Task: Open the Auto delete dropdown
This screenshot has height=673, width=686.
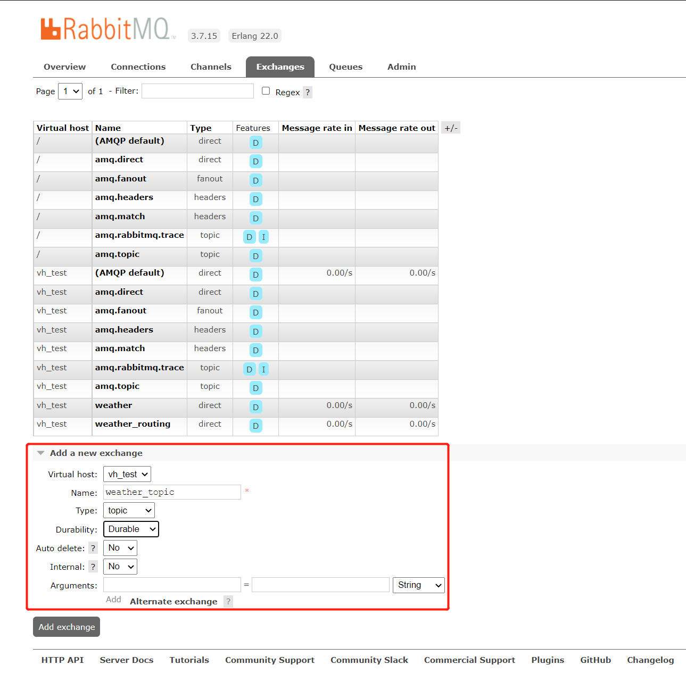Action: click(120, 548)
